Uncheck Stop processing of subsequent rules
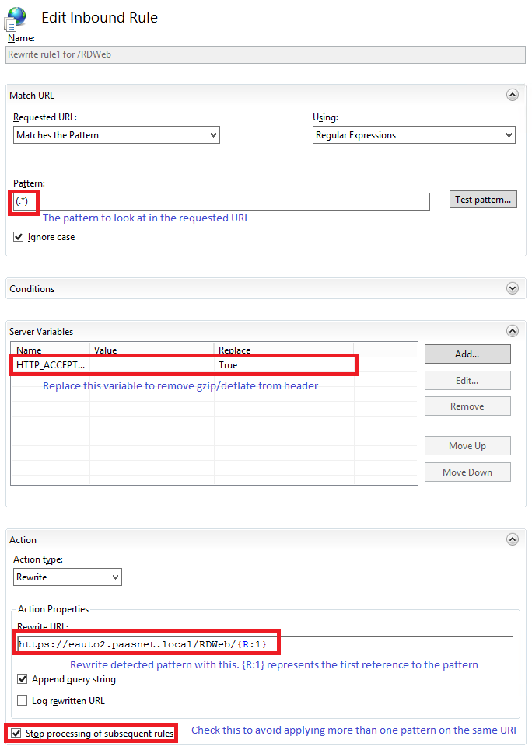 point(17,733)
